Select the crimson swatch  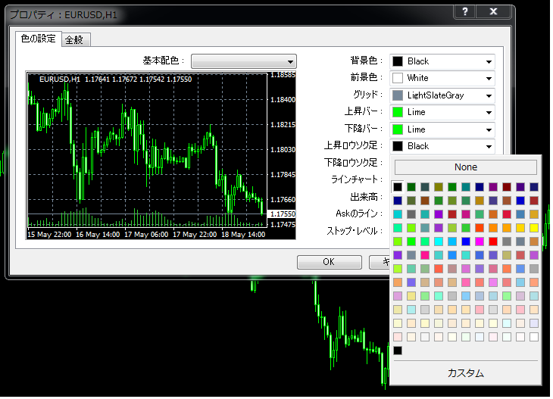point(507,214)
